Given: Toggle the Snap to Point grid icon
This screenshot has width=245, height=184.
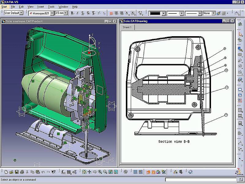Looking at the screenshot, I should click(141, 172).
